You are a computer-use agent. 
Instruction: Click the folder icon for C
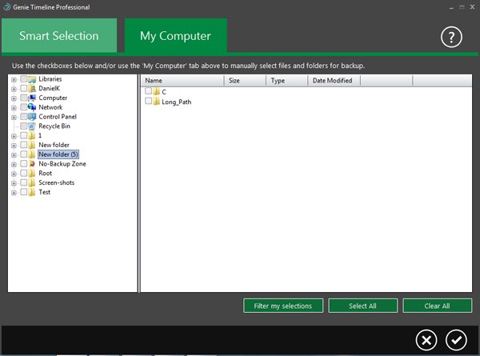[x=157, y=91]
